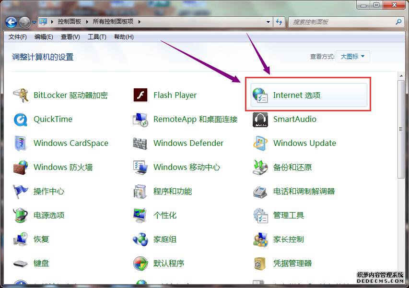Open the 键盘 keyboard icon
Screen dimensions: 409x288
pyautogui.click(x=21, y=264)
